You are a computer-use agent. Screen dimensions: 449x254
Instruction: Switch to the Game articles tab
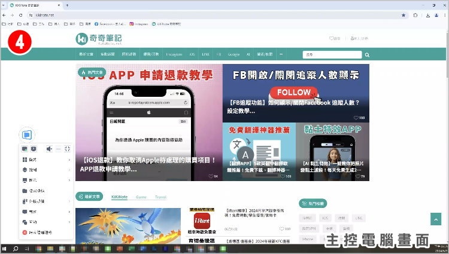pos(141,197)
